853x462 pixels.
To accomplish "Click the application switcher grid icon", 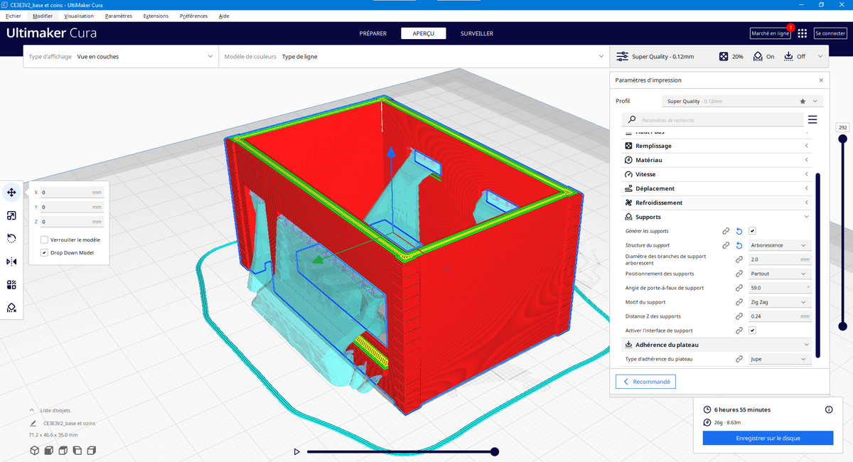I will point(802,33).
